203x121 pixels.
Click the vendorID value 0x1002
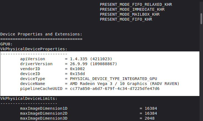pos(77,69)
